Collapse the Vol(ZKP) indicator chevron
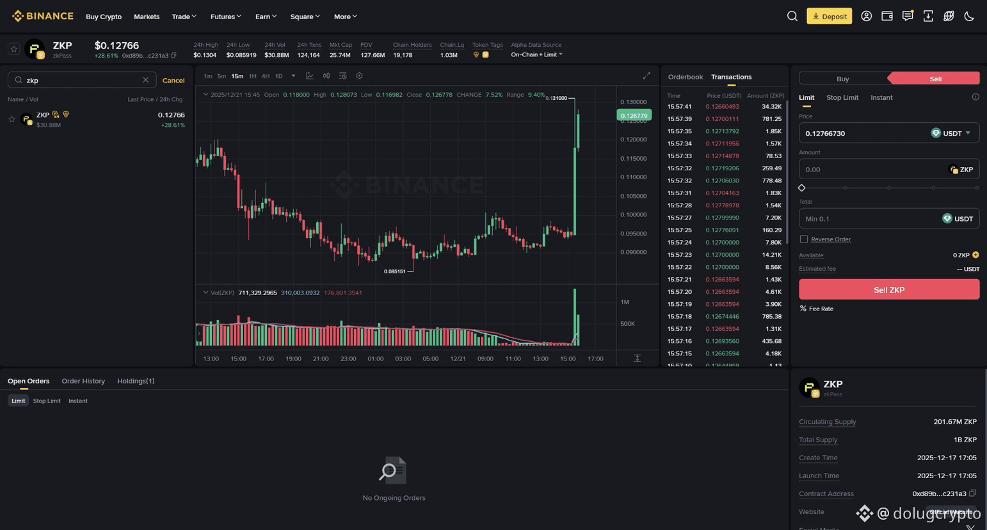The height and width of the screenshot is (530, 987). (205, 293)
